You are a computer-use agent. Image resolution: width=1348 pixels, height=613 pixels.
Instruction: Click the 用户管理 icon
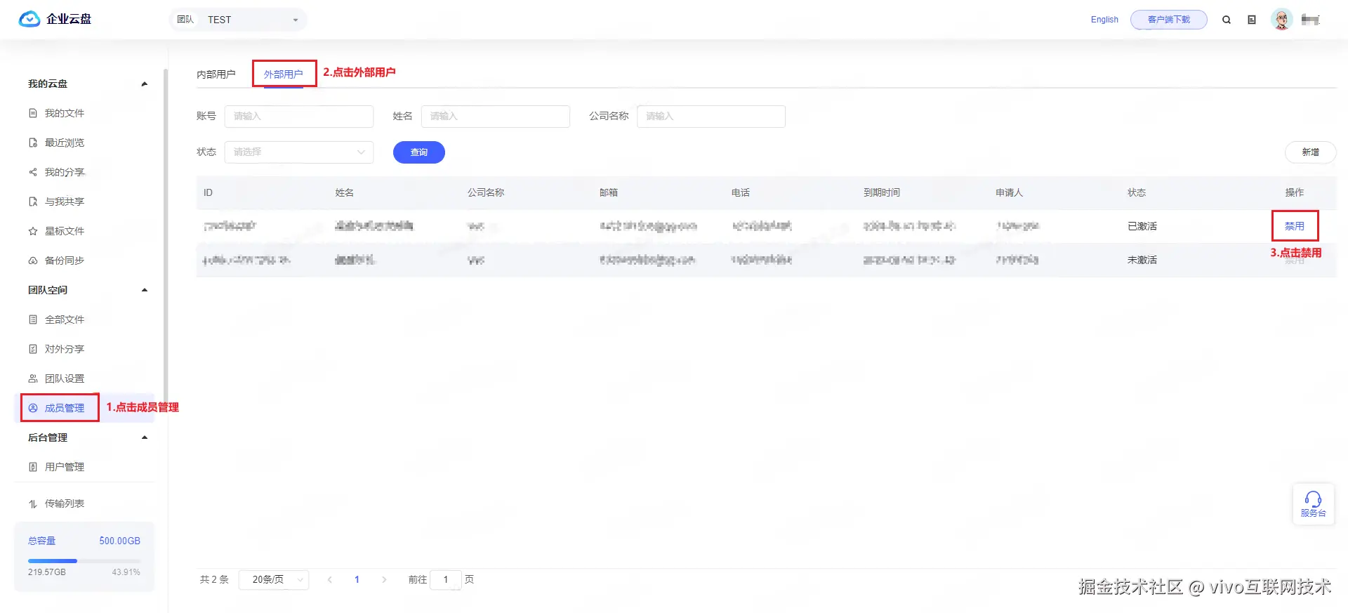pyautogui.click(x=33, y=467)
